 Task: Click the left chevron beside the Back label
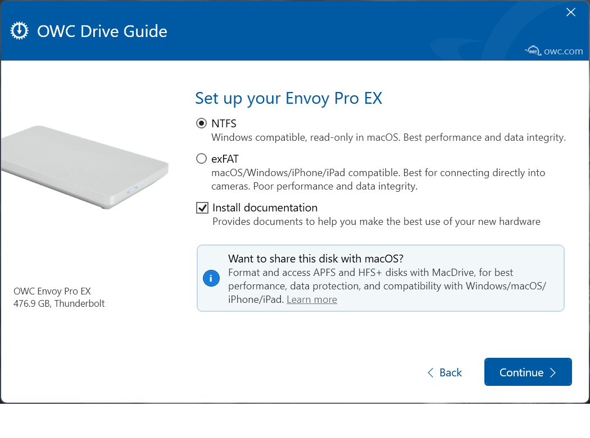click(x=430, y=372)
